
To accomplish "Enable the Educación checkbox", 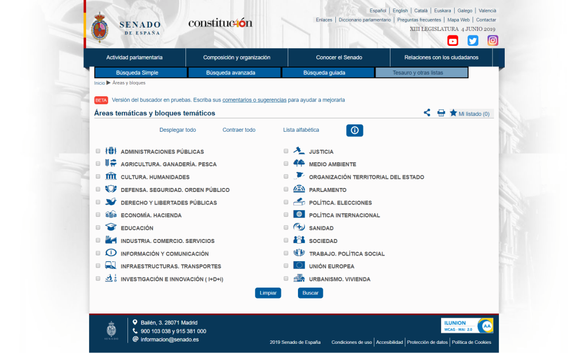I will coord(98,228).
